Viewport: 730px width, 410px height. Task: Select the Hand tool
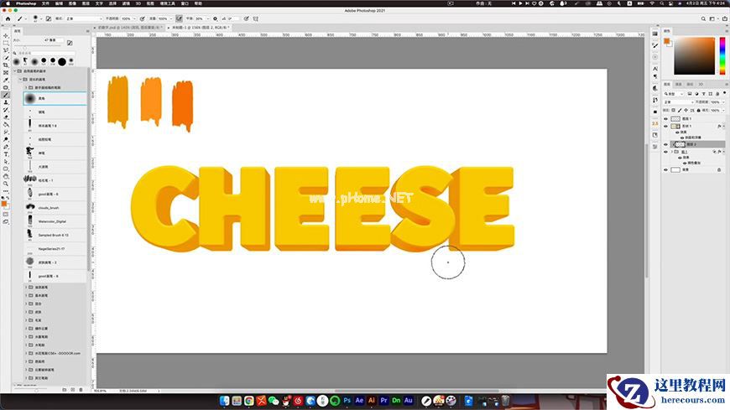click(x=6, y=176)
